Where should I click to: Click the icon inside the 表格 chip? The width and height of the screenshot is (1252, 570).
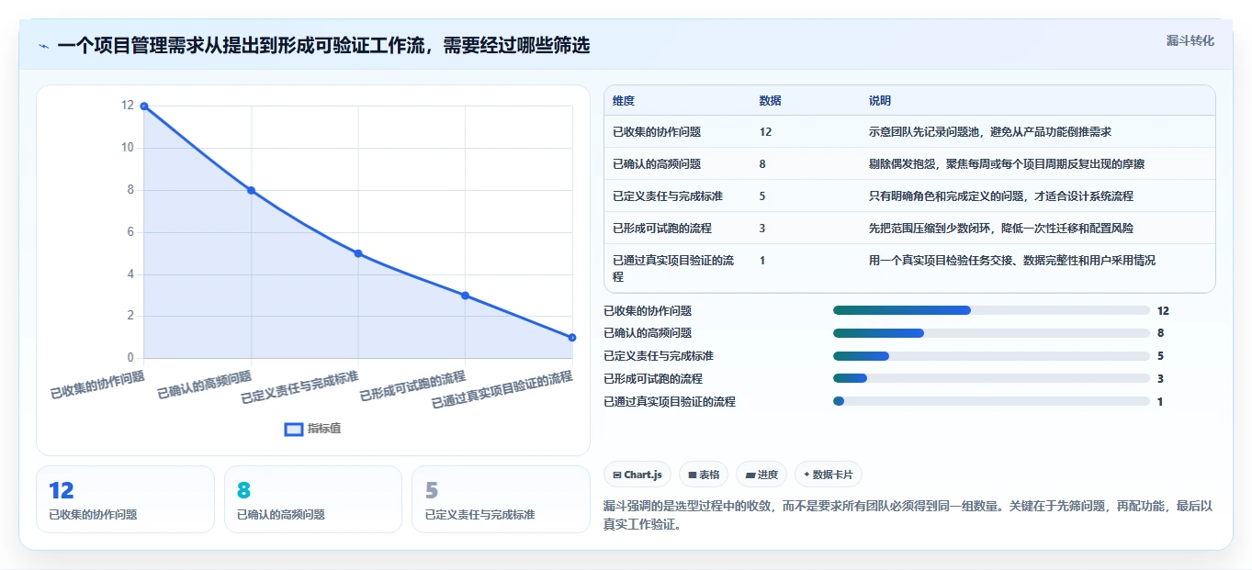pos(692,475)
